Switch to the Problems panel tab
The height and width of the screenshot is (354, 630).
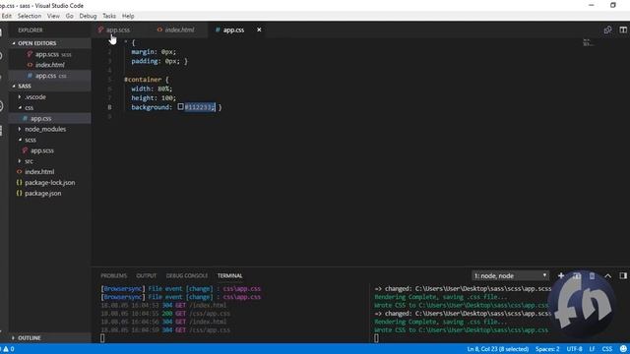point(114,275)
